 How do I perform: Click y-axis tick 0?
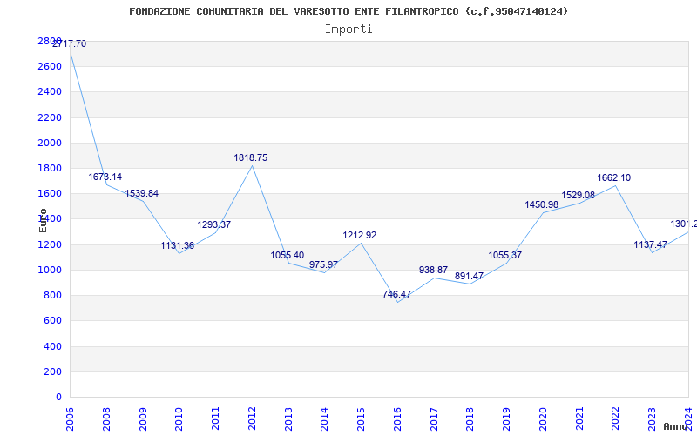(58, 397)
